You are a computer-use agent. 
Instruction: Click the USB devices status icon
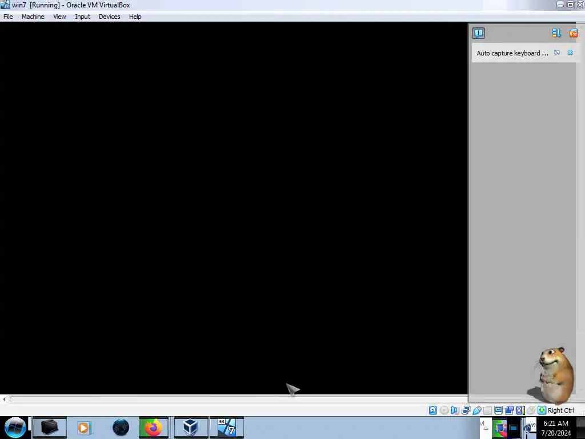pos(476,410)
